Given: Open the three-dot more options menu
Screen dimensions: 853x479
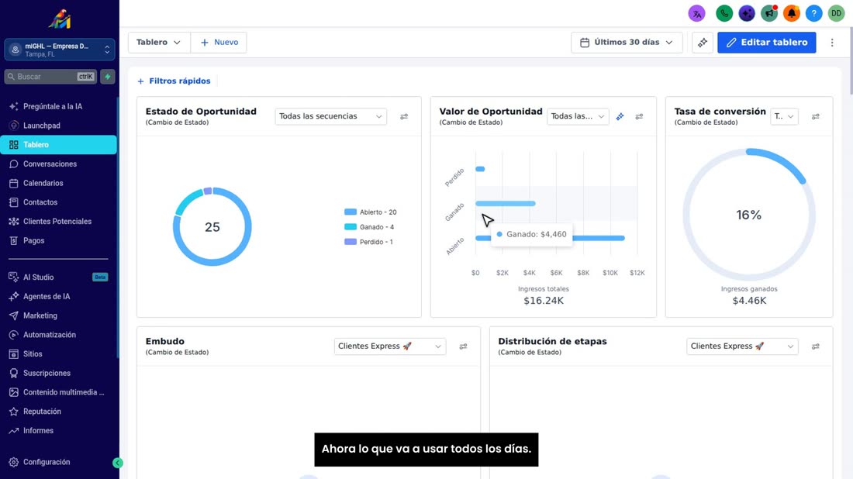Looking at the screenshot, I should [832, 43].
